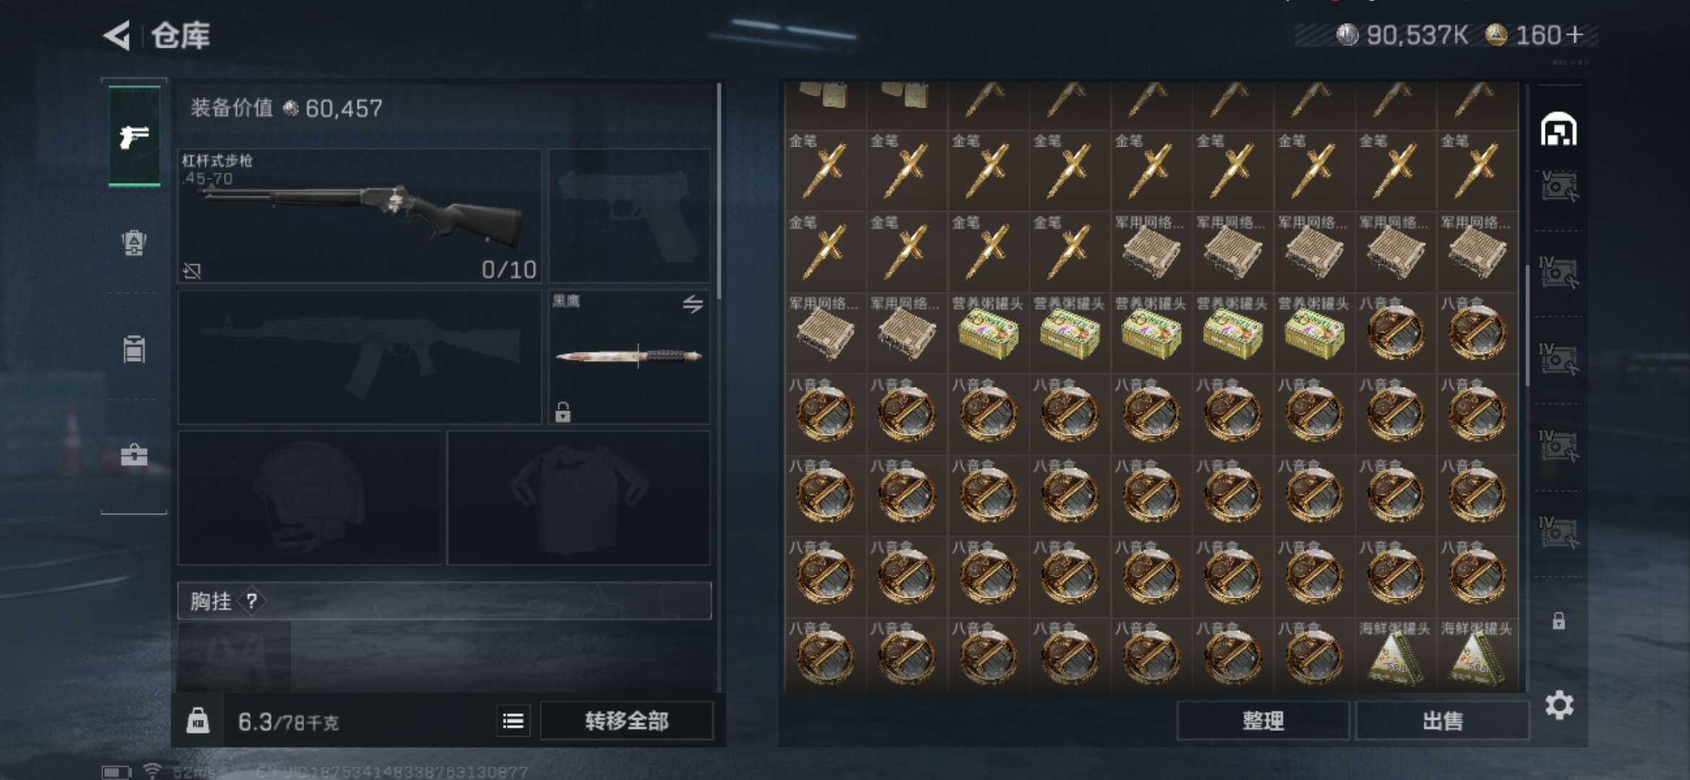Viewport: 1690px width, 780px height.
Task: Select the lever-action rifle 杠杆式步枪 slot
Action: 360,216
